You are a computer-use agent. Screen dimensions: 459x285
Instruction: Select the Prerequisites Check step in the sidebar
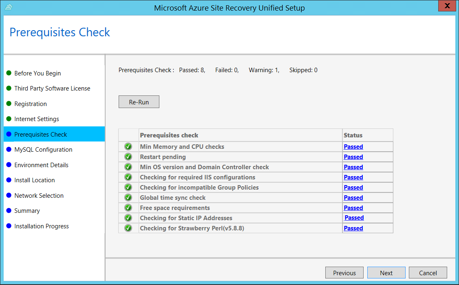(40, 134)
